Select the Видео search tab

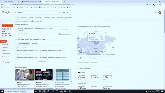[24, 17]
